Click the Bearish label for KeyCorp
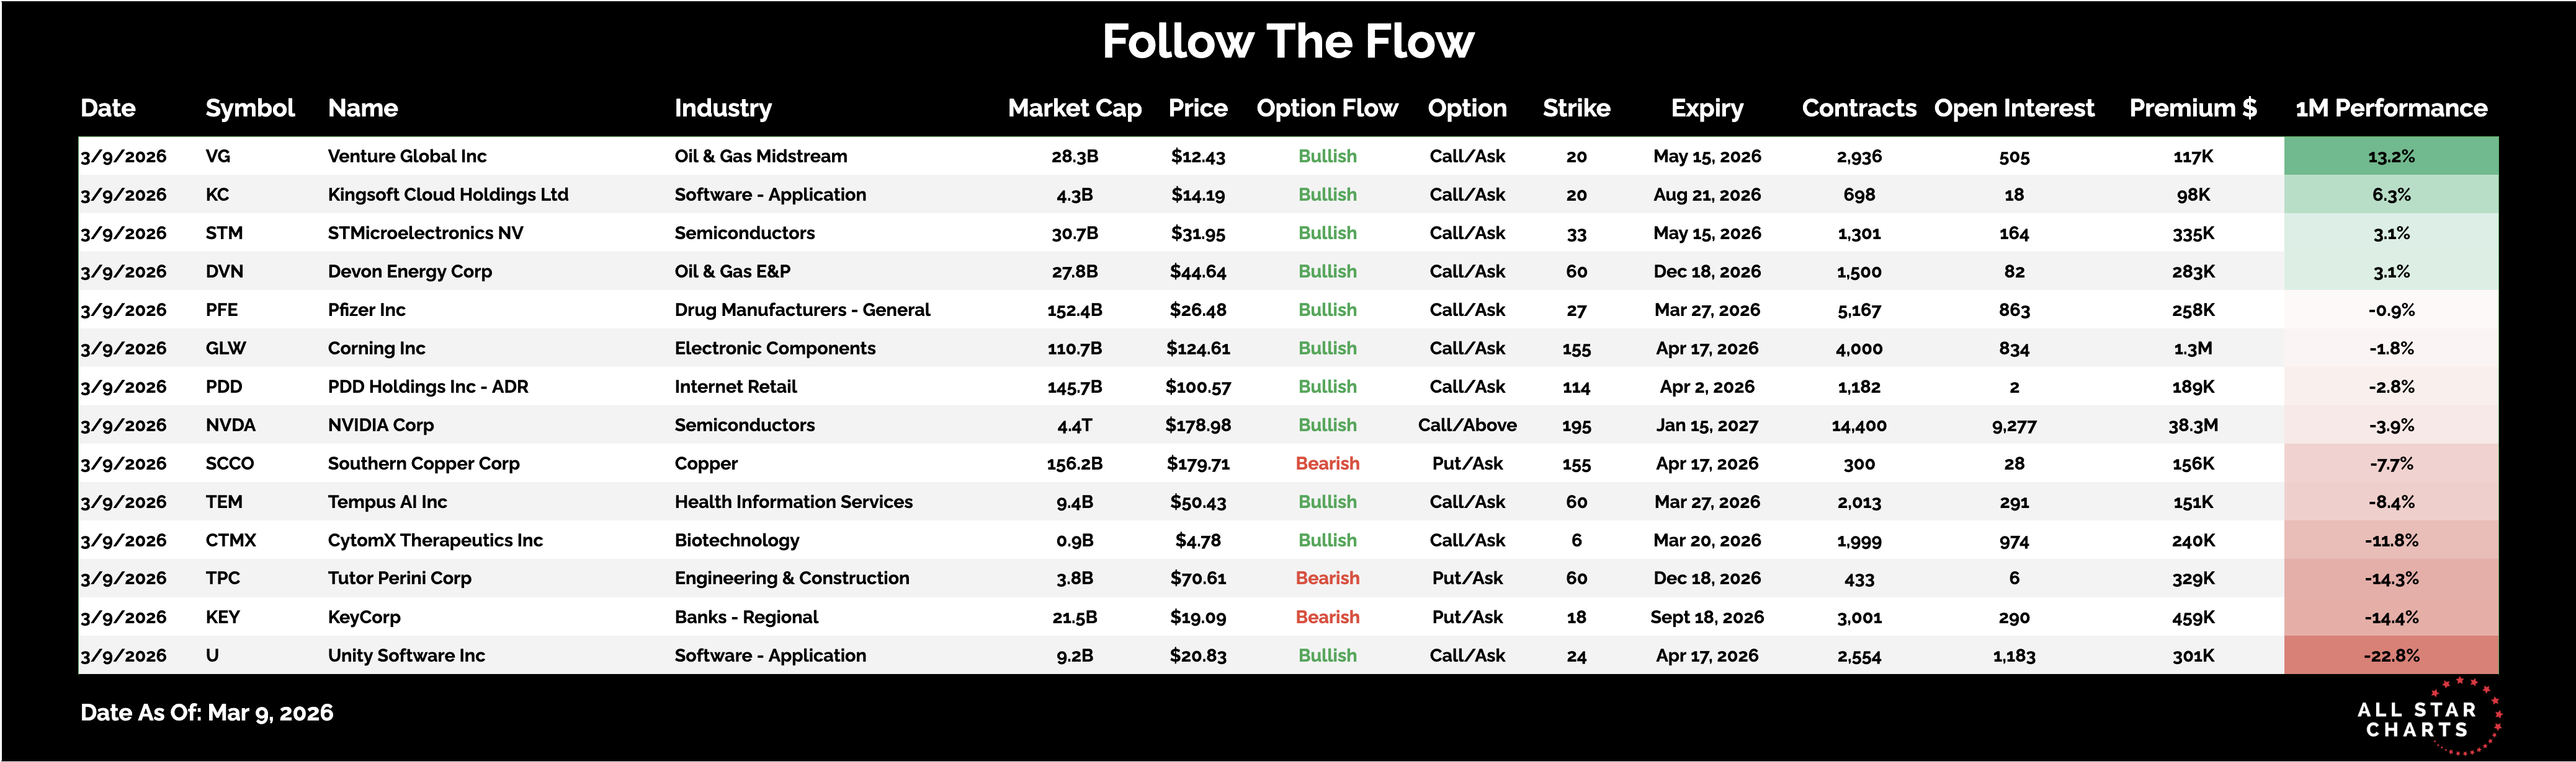 pyautogui.click(x=1327, y=617)
